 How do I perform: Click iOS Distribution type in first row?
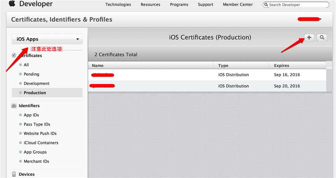pyautogui.click(x=234, y=75)
